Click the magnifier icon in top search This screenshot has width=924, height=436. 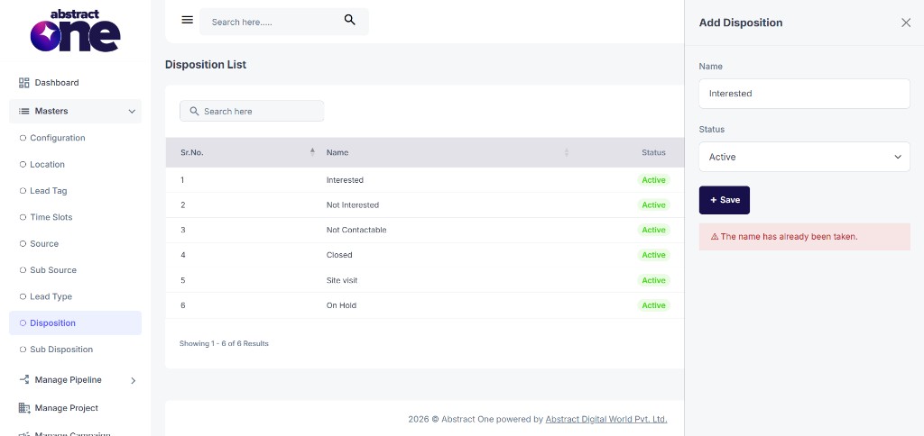pyautogui.click(x=349, y=20)
